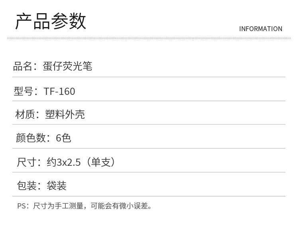Select the 尺寸 field label
The height and width of the screenshot is (226, 299).
pyautogui.click(x=26, y=162)
